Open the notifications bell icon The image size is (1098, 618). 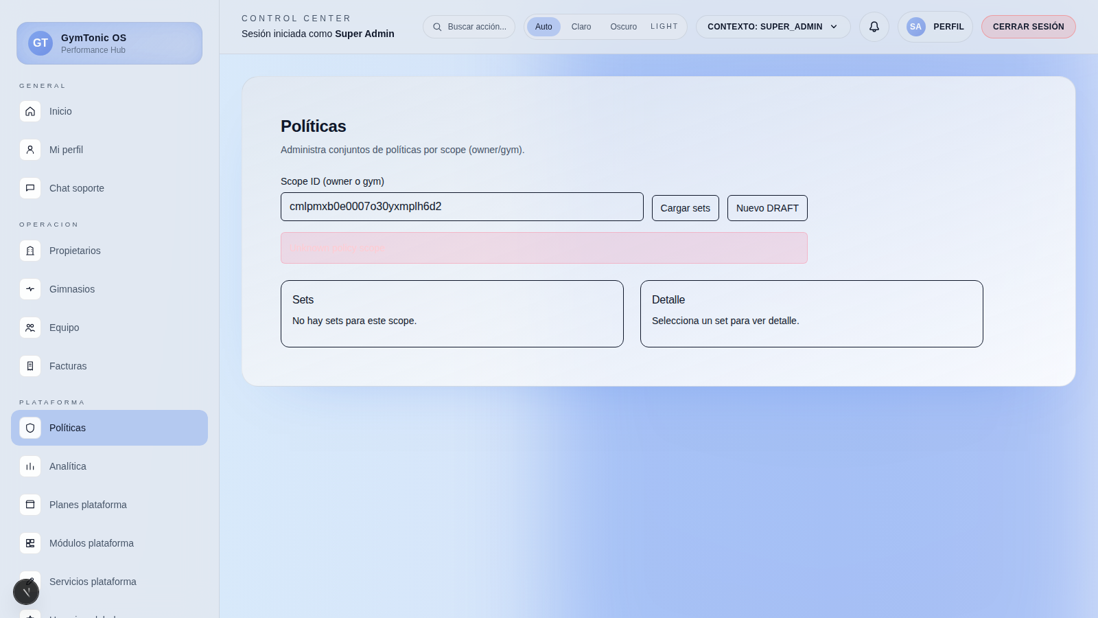click(874, 26)
